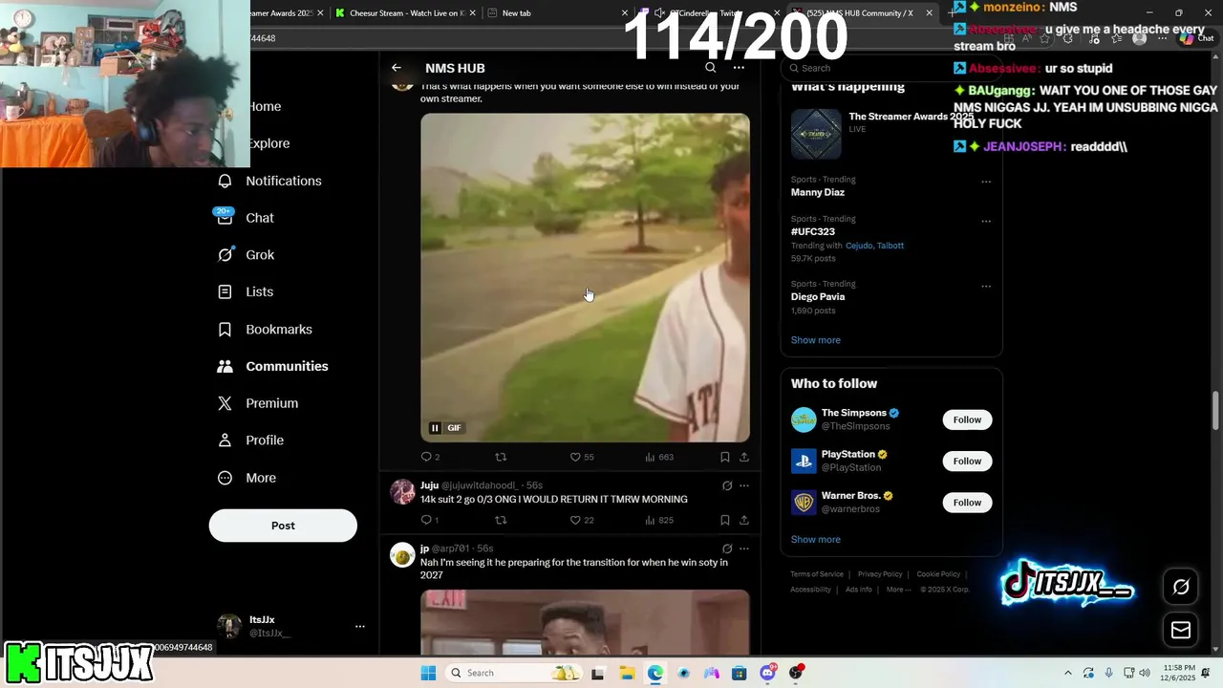Share Juju's post
Screen dimensions: 1223x688
(x=744, y=520)
